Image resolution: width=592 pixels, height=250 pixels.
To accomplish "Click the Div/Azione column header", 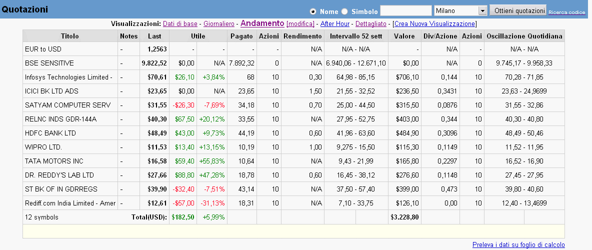I will point(440,36).
